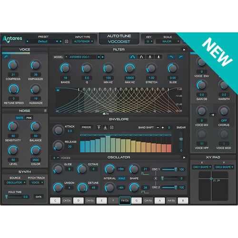Expand the Filter section play arrow
Screen dimensions: 238x238
click(x=184, y=50)
